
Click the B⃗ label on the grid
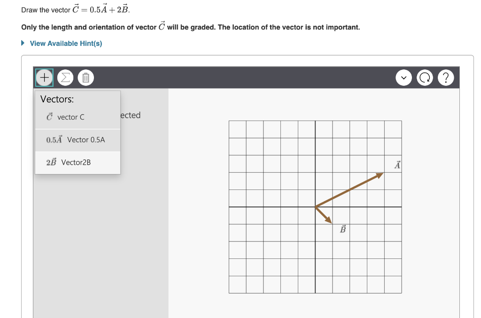pyautogui.click(x=342, y=229)
